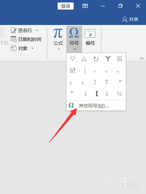The image size is (146, 194).
Task: Insert the downward triangle symbol
Action: [72, 59]
